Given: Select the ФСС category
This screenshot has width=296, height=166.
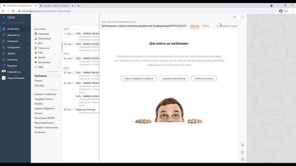Looking at the screenshot, I should coord(40,43).
